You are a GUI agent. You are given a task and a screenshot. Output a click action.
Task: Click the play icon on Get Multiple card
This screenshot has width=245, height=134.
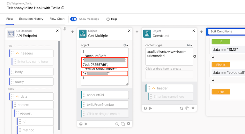[86, 124]
